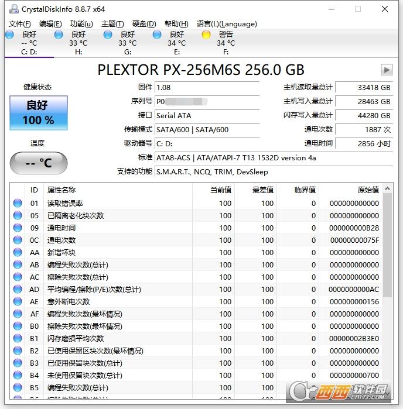The image size is (403, 409).
Task: Click status orb of row B5 编程失败次数(总计)
Action: tap(18, 387)
